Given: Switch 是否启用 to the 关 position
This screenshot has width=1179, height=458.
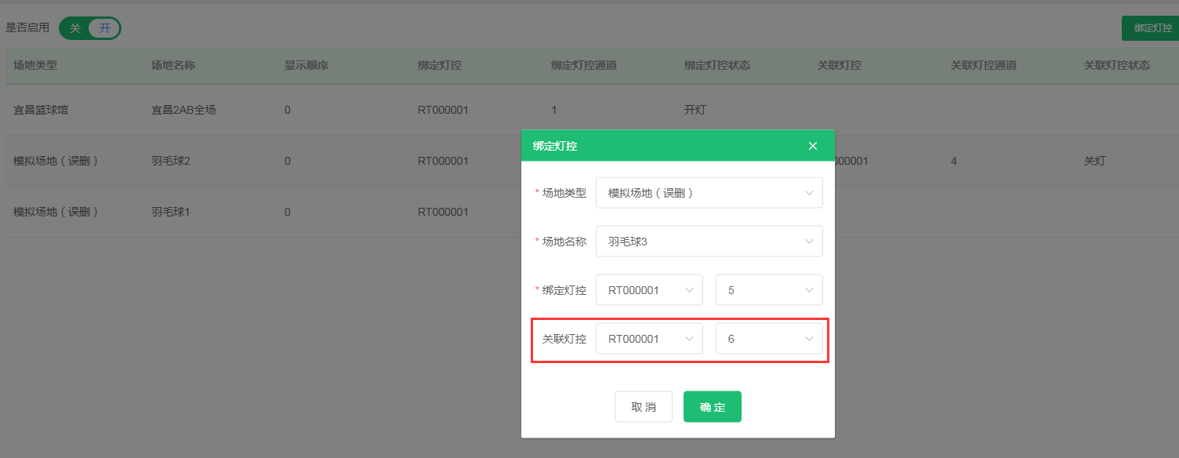Looking at the screenshot, I should coord(76,27).
